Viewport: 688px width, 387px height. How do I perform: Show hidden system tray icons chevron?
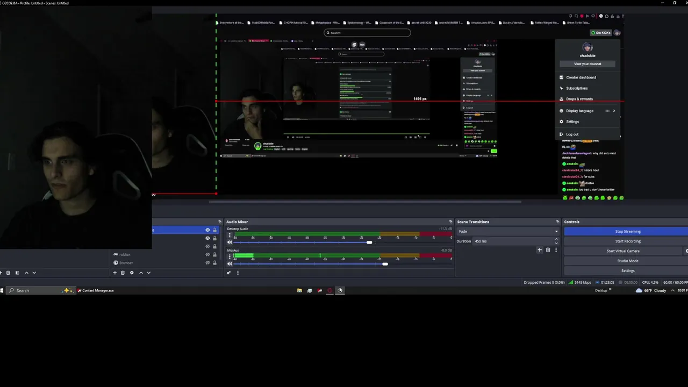(x=672, y=290)
